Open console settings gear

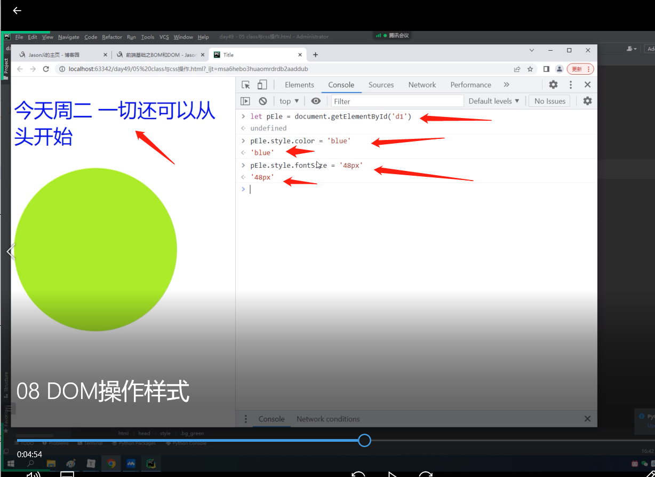[587, 101]
